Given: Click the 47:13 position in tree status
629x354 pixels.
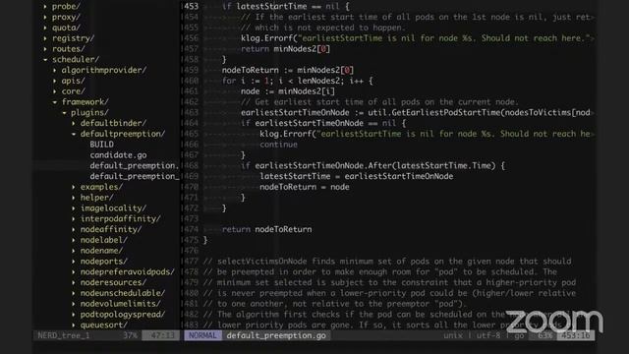Looking at the screenshot, I should (x=161, y=335).
